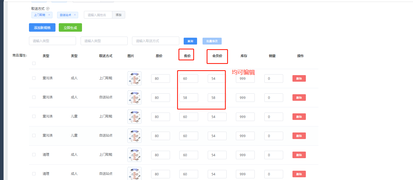This screenshot has width=413, height=180.
Task: Remove the 自送站点 tag via its × icon
Action: coord(75,15)
